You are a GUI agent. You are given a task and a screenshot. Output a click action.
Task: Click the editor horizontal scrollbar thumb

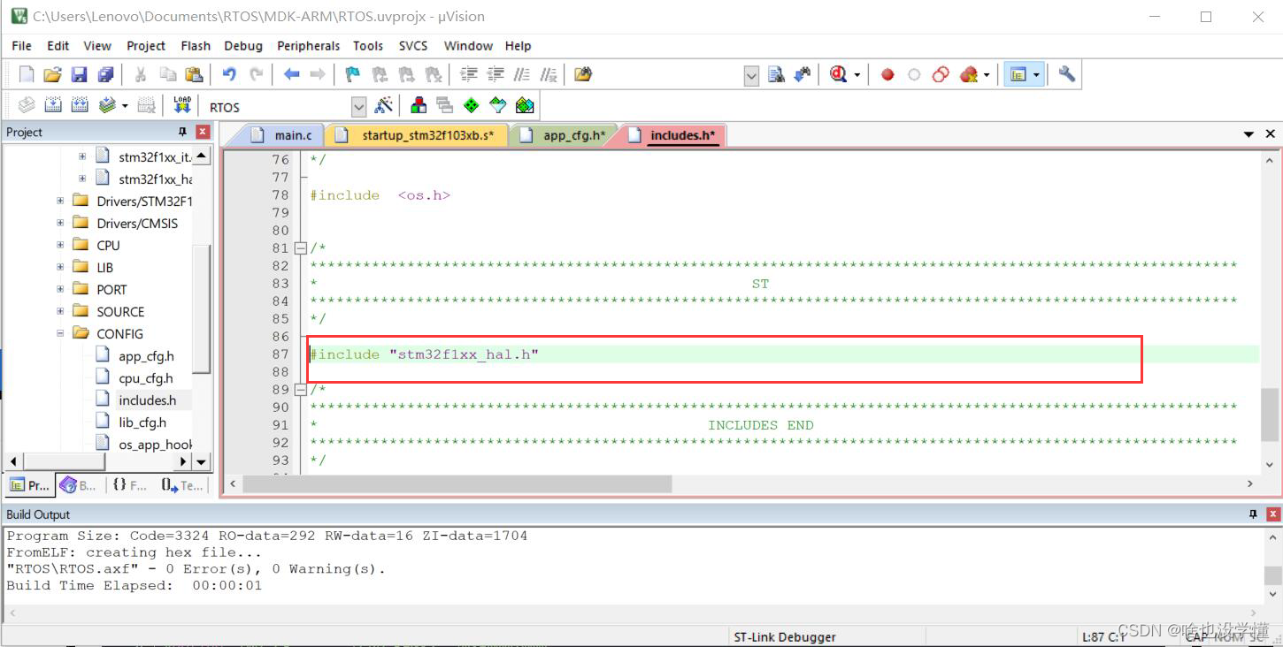point(457,483)
